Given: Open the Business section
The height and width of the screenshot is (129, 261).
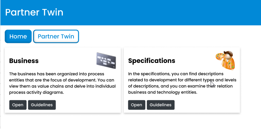Looking at the screenshot, I should 18,105.
